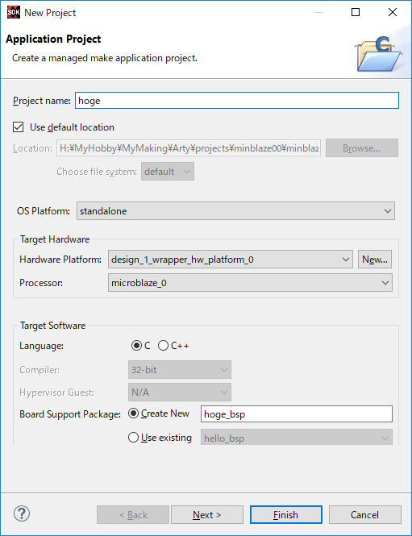The height and width of the screenshot is (536, 412).
Task: Click the Browse... location button
Action: tap(362, 148)
